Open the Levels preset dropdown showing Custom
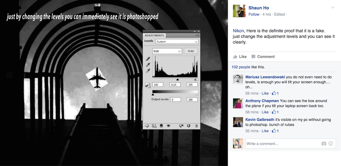341x166 pixels. (x=177, y=41)
